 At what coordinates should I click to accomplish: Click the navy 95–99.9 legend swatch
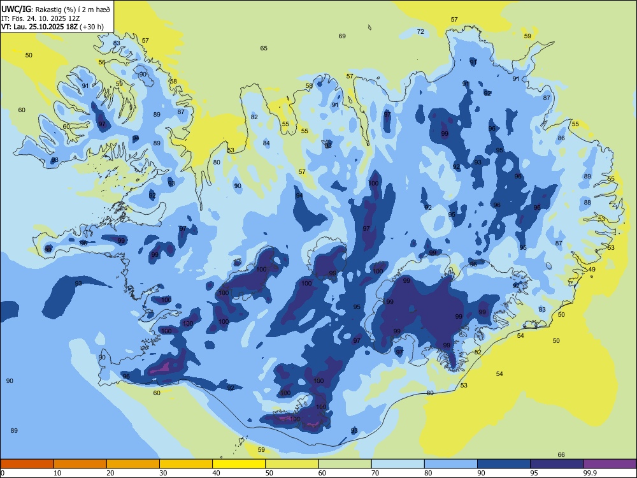point(557,464)
